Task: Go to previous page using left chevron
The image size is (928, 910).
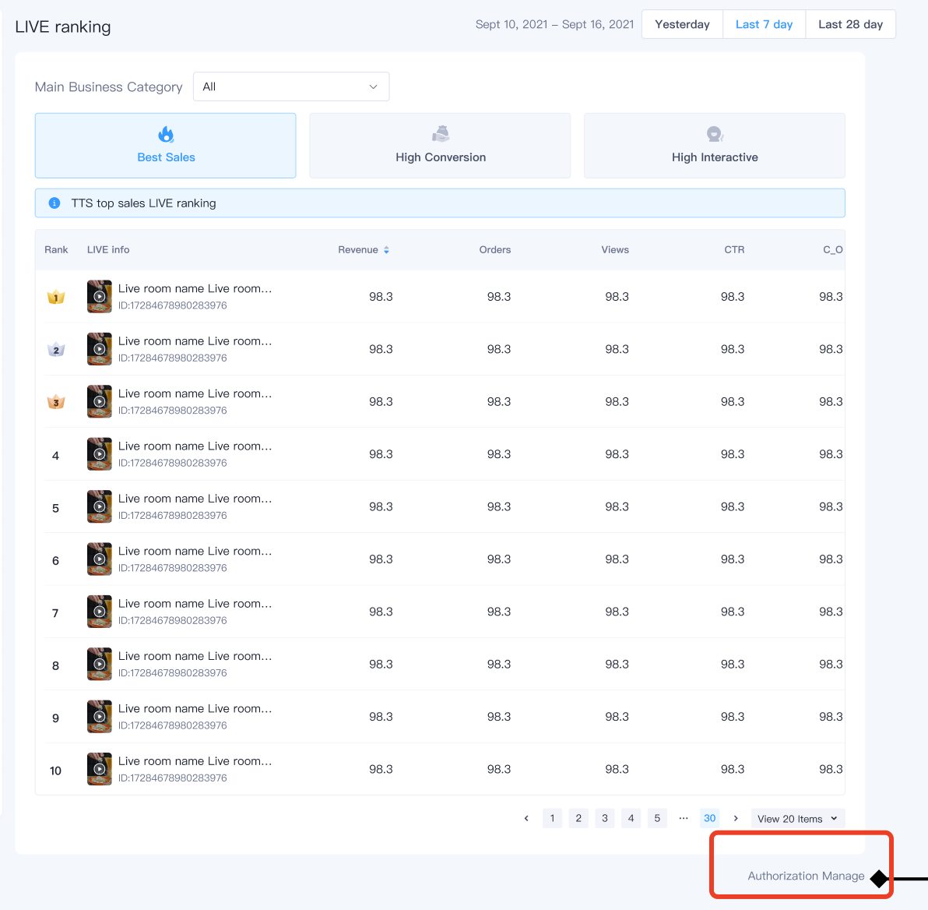Action: (x=526, y=818)
